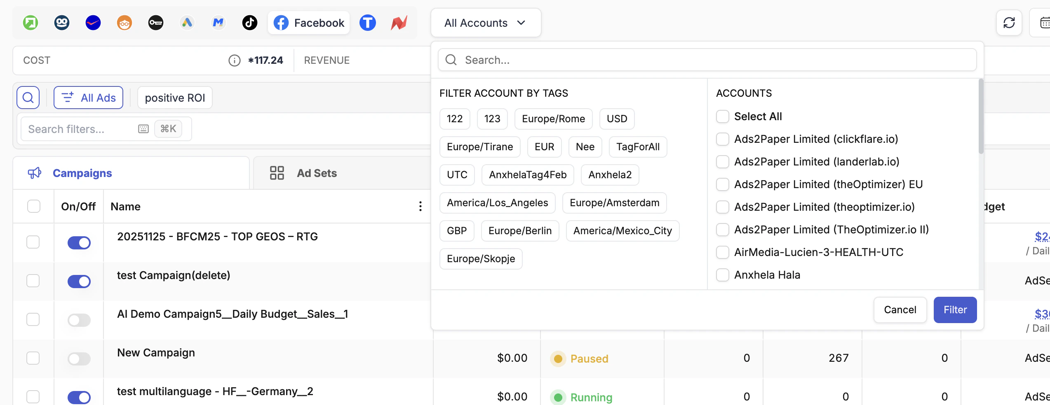The width and height of the screenshot is (1050, 405).
Task: Click the magnifier search button beside All Ads
Action: (x=28, y=98)
